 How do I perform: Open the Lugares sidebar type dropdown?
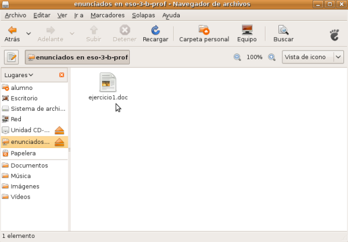coord(19,75)
